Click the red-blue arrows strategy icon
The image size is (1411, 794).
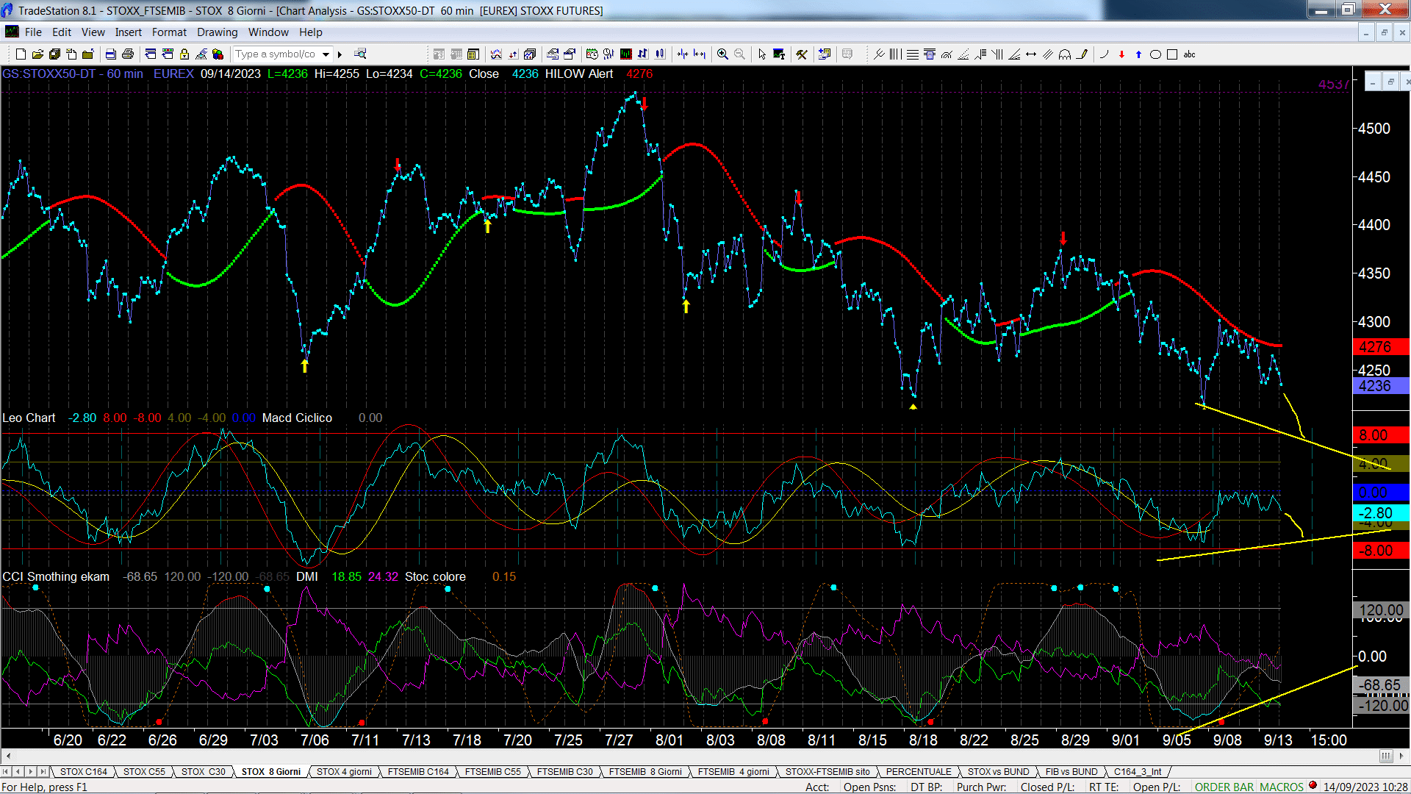(513, 54)
